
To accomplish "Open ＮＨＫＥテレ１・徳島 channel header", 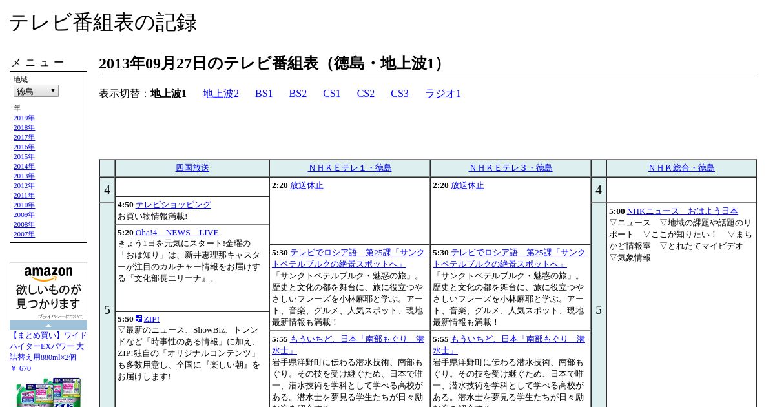I will coord(350,168).
